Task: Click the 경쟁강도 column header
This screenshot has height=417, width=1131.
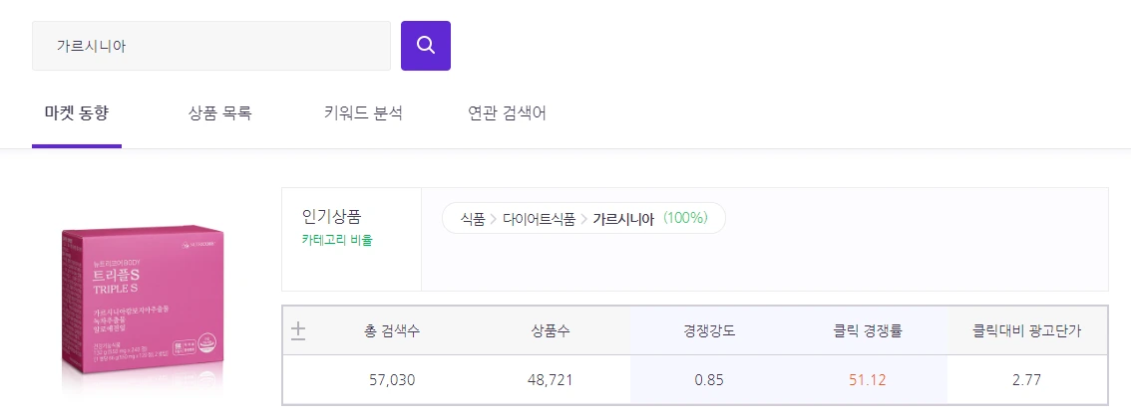Action: coord(709,331)
